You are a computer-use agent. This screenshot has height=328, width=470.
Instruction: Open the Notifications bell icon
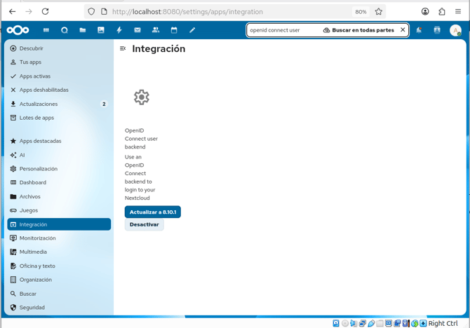(x=419, y=30)
